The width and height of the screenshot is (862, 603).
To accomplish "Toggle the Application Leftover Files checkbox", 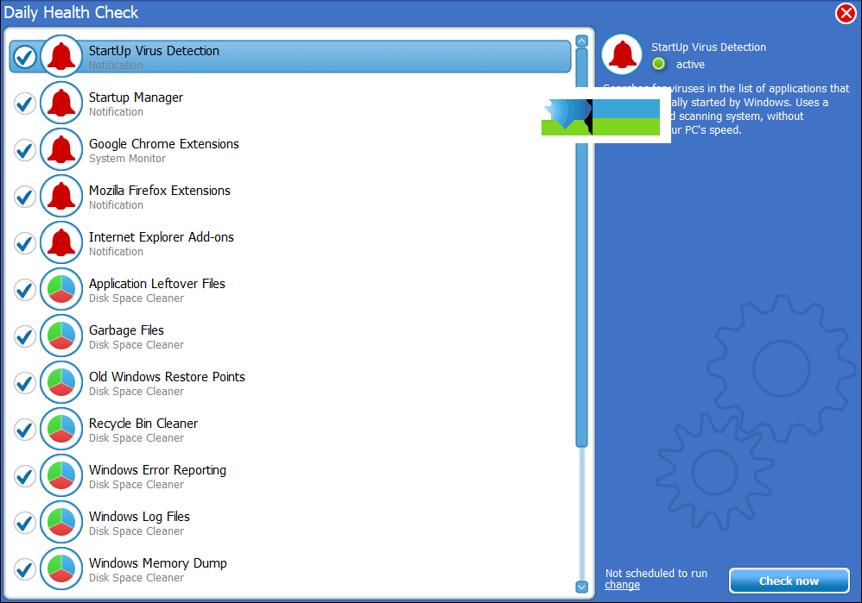I will tap(25, 290).
